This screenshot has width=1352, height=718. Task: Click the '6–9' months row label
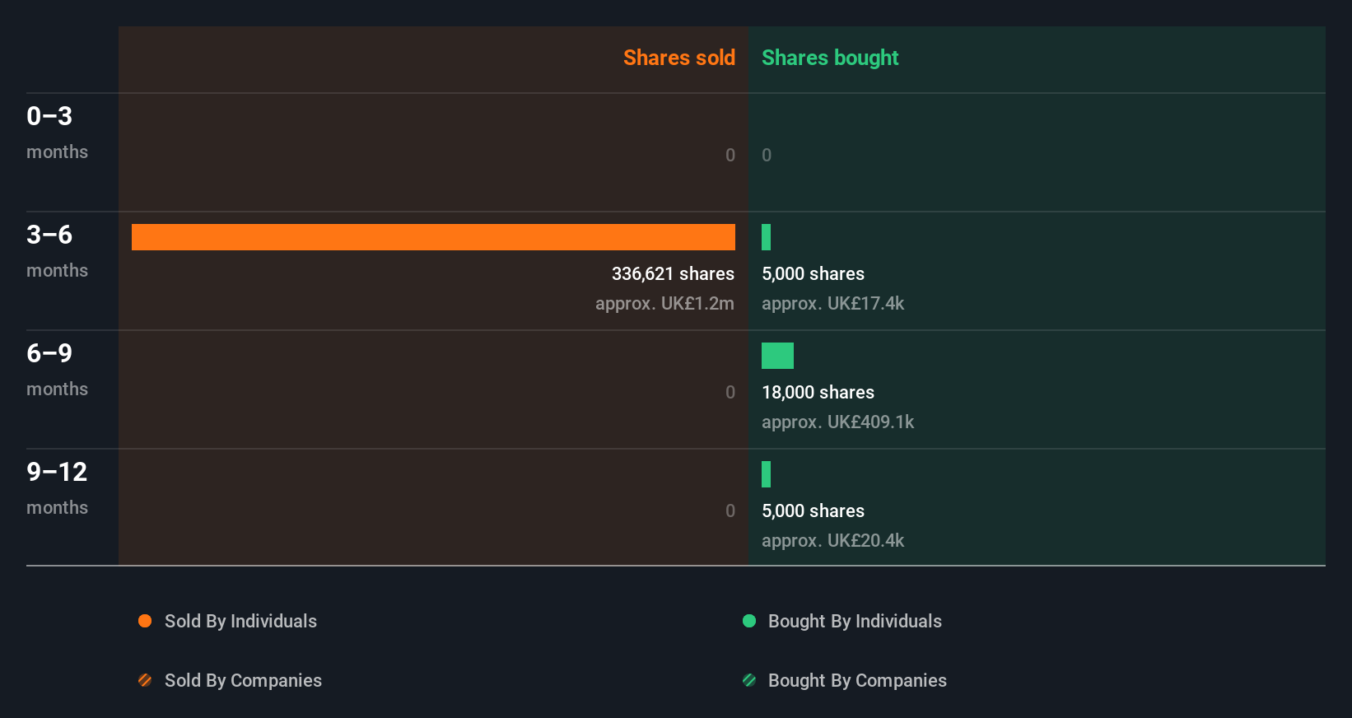tap(49, 353)
